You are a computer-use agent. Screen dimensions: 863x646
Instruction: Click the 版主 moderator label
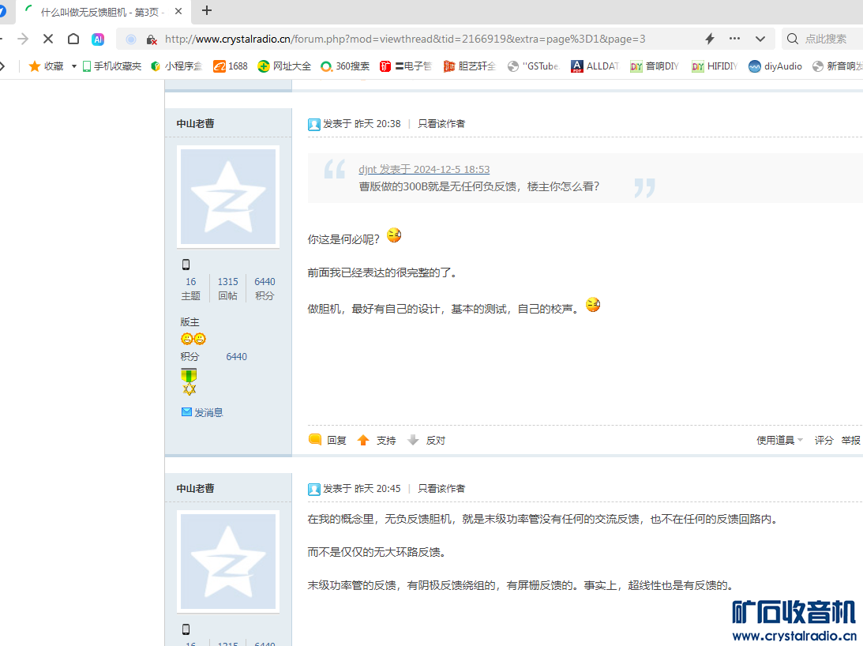tap(189, 321)
